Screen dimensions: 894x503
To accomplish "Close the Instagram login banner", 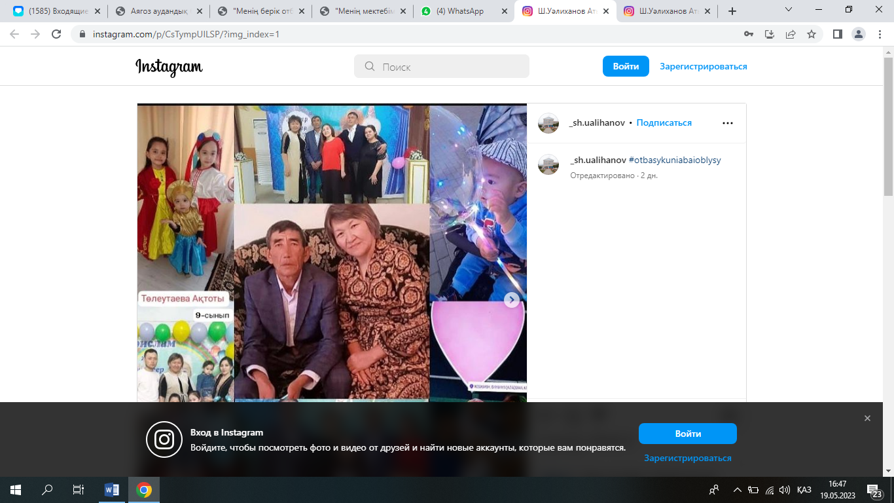I will click(867, 419).
